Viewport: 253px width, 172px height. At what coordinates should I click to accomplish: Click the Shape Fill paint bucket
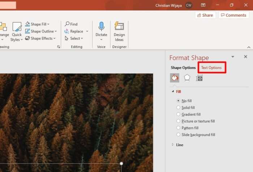click(27, 24)
